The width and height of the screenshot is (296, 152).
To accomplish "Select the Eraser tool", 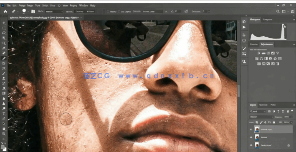I will pyautogui.click(x=4, y=88).
